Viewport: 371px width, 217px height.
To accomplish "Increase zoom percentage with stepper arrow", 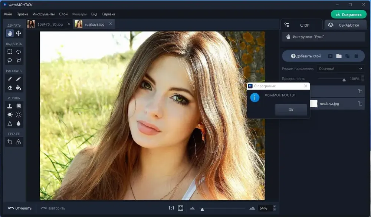I will 275,206.
